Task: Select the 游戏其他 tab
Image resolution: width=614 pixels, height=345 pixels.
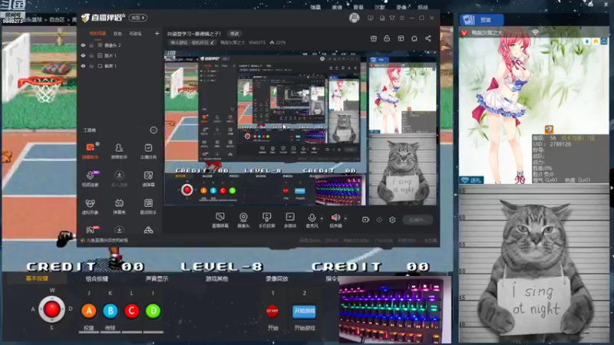Action: coord(217,279)
